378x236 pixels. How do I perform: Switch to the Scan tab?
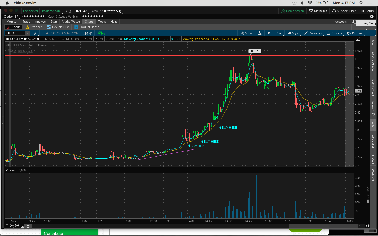point(54,22)
